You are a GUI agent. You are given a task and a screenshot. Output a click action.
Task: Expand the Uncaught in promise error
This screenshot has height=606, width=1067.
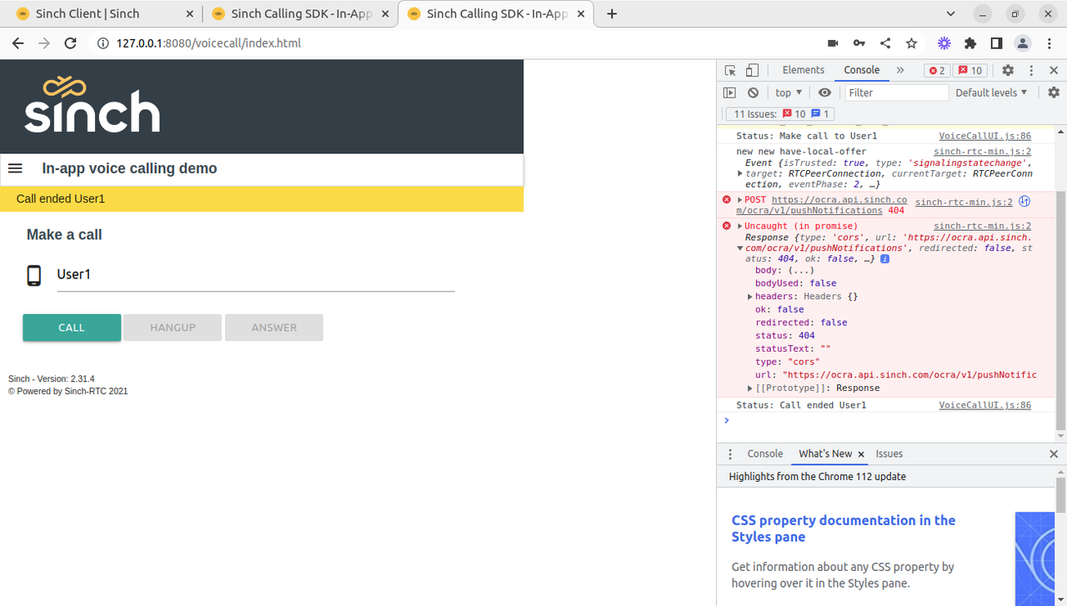click(x=740, y=226)
